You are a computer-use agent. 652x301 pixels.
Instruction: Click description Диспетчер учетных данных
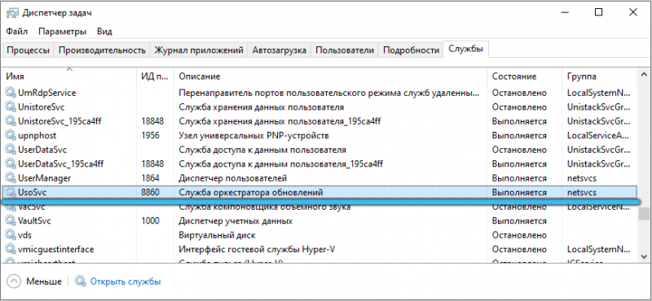pos(236,221)
